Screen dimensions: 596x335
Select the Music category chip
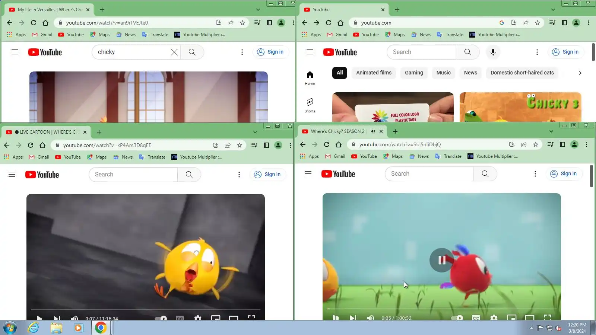443,73
